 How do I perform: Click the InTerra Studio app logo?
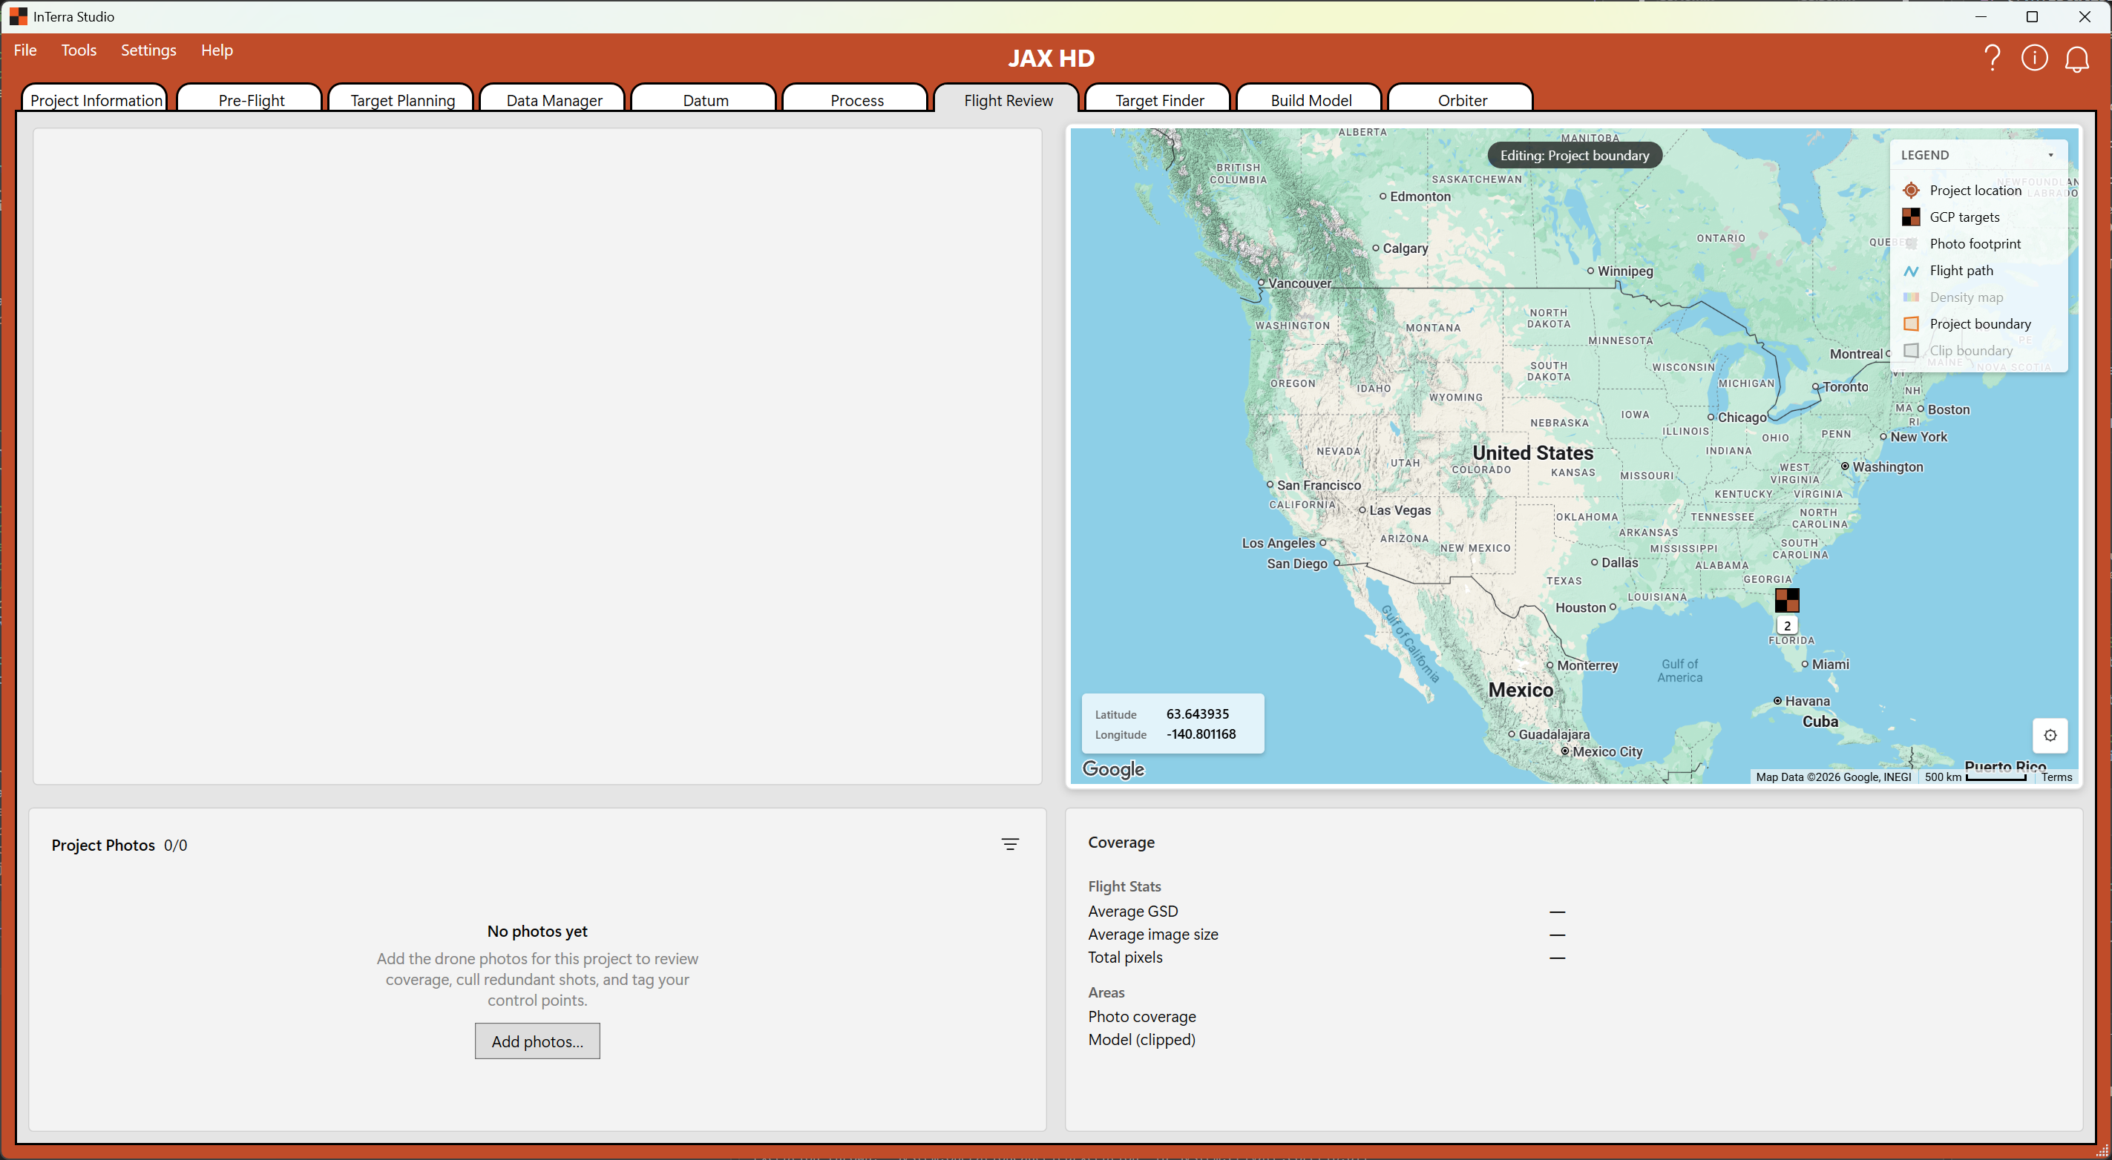click(x=18, y=16)
